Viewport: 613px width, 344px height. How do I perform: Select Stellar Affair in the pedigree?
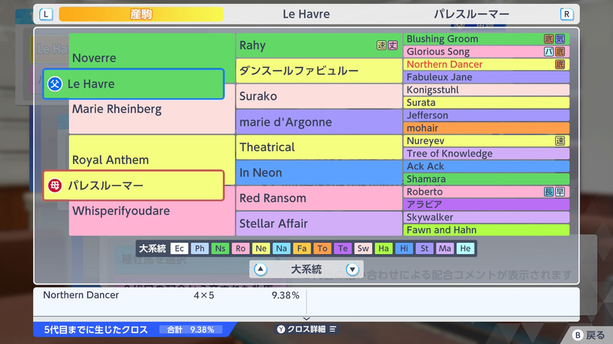pos(319,224)
